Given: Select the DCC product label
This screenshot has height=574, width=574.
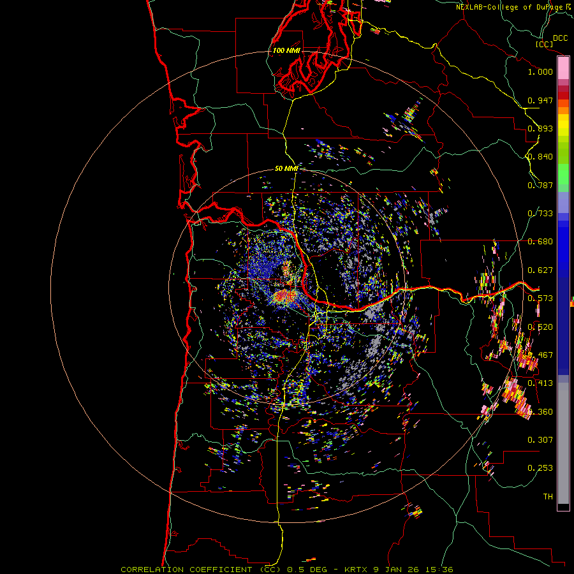Looking at the screenshot, I should (560, 38).
